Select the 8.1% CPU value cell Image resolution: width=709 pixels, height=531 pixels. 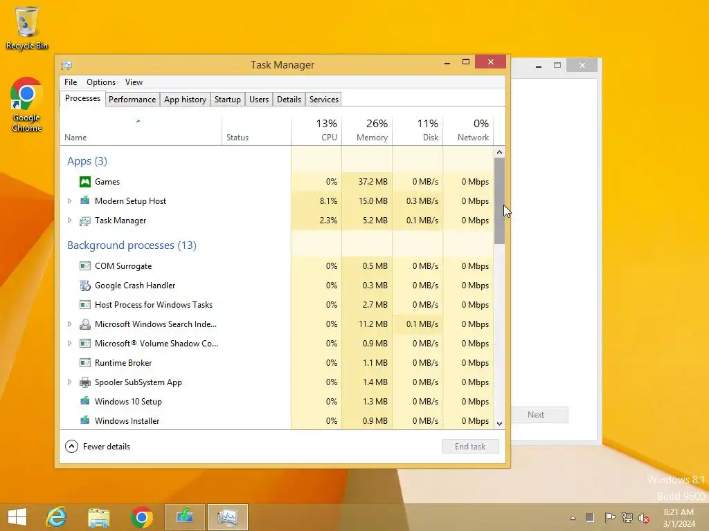click(316, 201)
